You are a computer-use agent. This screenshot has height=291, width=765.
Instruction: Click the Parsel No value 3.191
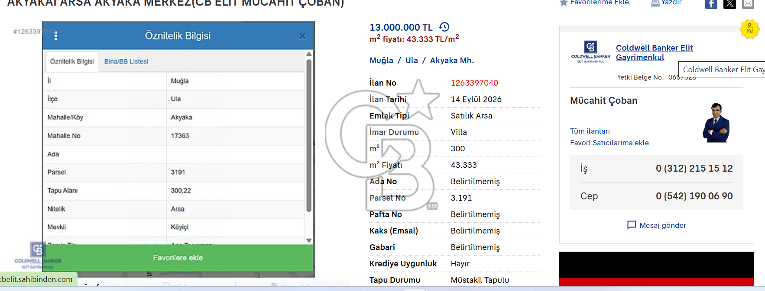pos(461,198)
